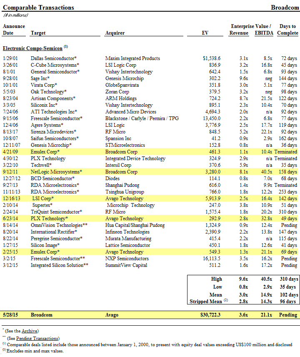Click OmniVision Technologies target entry
The height and width of the screenshot is (357, 300).
(x=59, y=225)
